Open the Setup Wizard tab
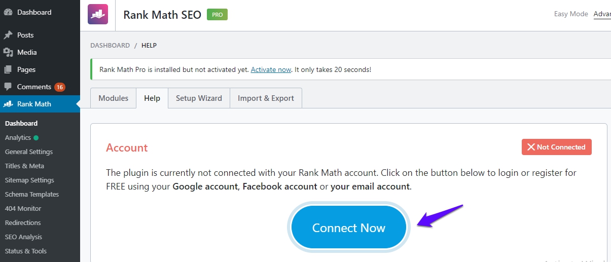The width and height of the screenshot is (611, 262). tap(199, 98)
